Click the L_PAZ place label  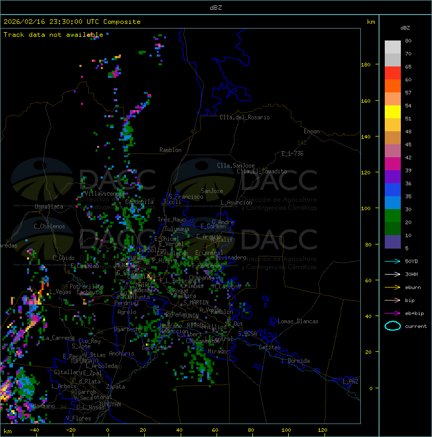tap(351, 382)
